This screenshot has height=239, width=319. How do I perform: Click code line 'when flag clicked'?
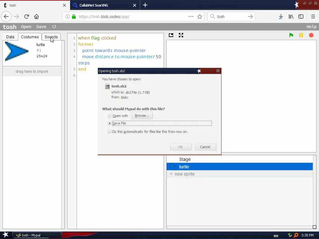(x=97, y=38)
